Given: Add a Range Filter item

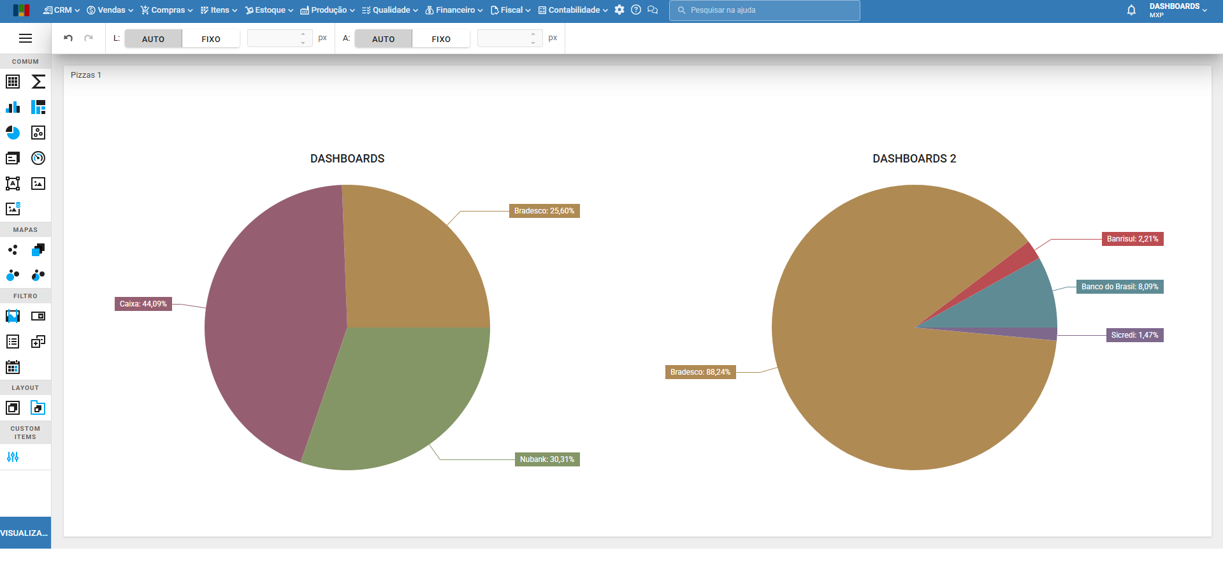Looking at the screenshot, I should pos(13,316).
